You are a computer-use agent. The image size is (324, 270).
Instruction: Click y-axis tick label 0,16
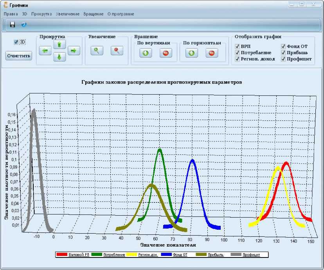12,115
